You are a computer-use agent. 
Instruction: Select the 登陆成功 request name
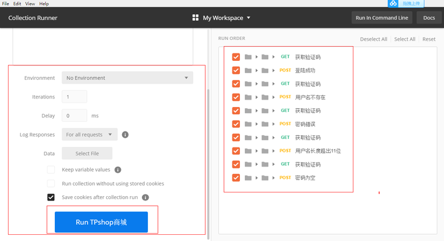(x=305, y=71)
